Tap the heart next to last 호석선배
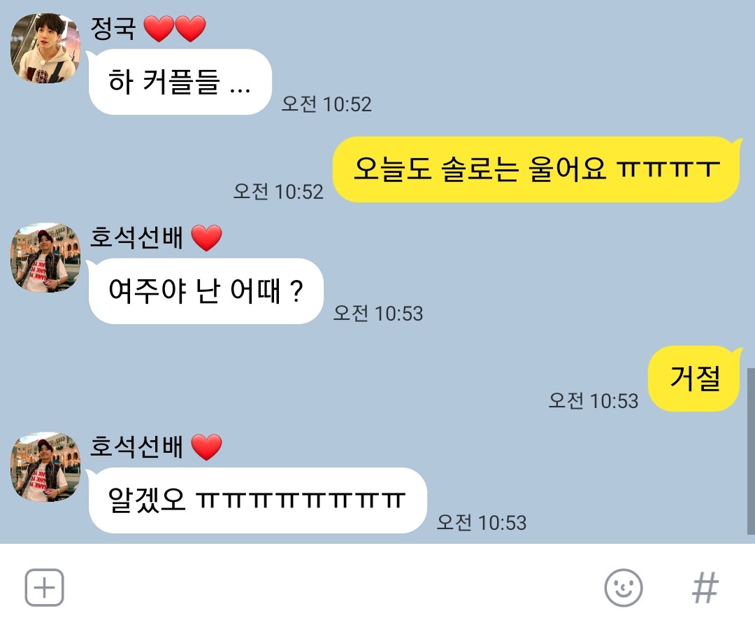Image resolution: width=755 pixels, height=632 pixels. 206,447
